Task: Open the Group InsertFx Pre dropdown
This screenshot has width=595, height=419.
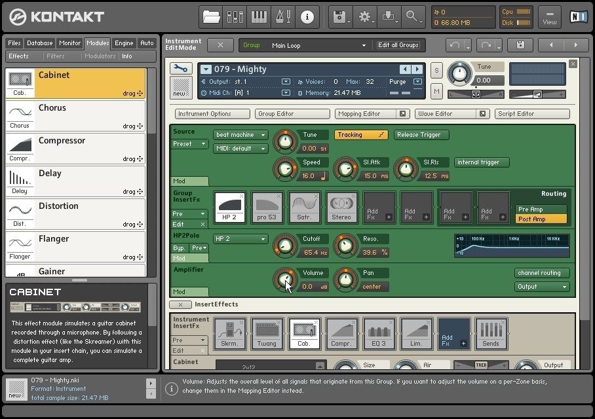Action: tap(189, 214)
